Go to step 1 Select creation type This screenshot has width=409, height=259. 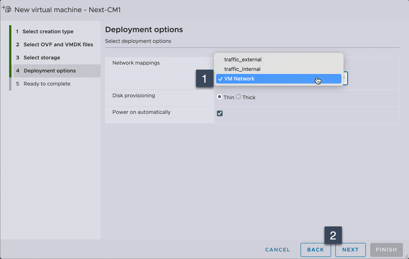point(48,32)
